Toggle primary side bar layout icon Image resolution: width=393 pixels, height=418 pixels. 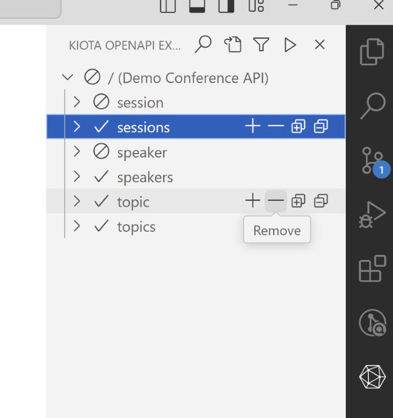click(x=168, y=6)
